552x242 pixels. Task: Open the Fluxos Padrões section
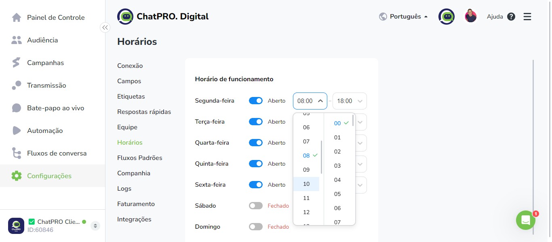(x=139, y=158)
